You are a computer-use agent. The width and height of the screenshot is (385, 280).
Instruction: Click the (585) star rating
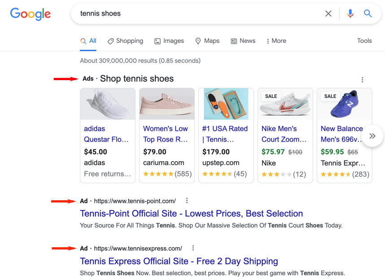click(167, 174)
